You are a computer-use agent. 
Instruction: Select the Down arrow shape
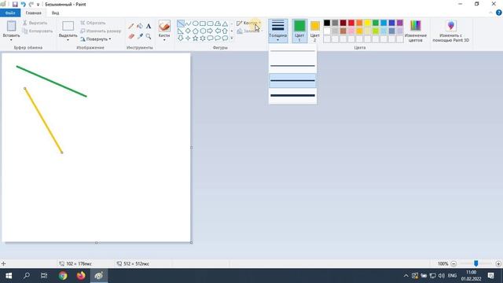tap(181, 39)
